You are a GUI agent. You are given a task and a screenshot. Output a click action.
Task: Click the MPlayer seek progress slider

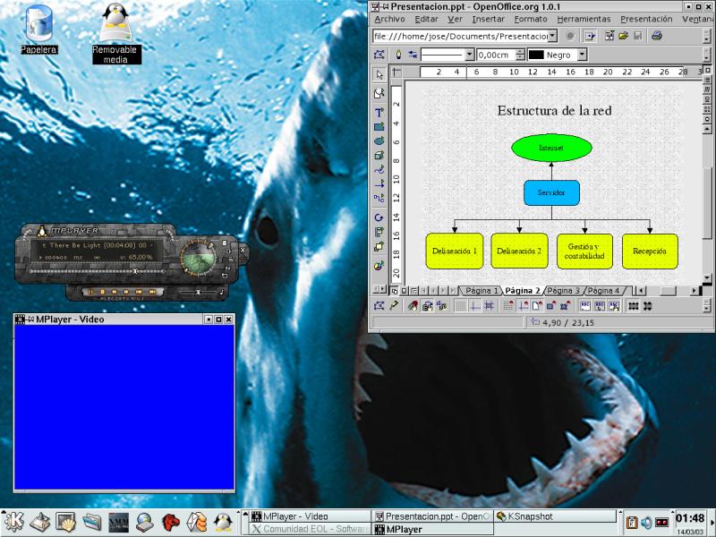[x=89, y=269]
